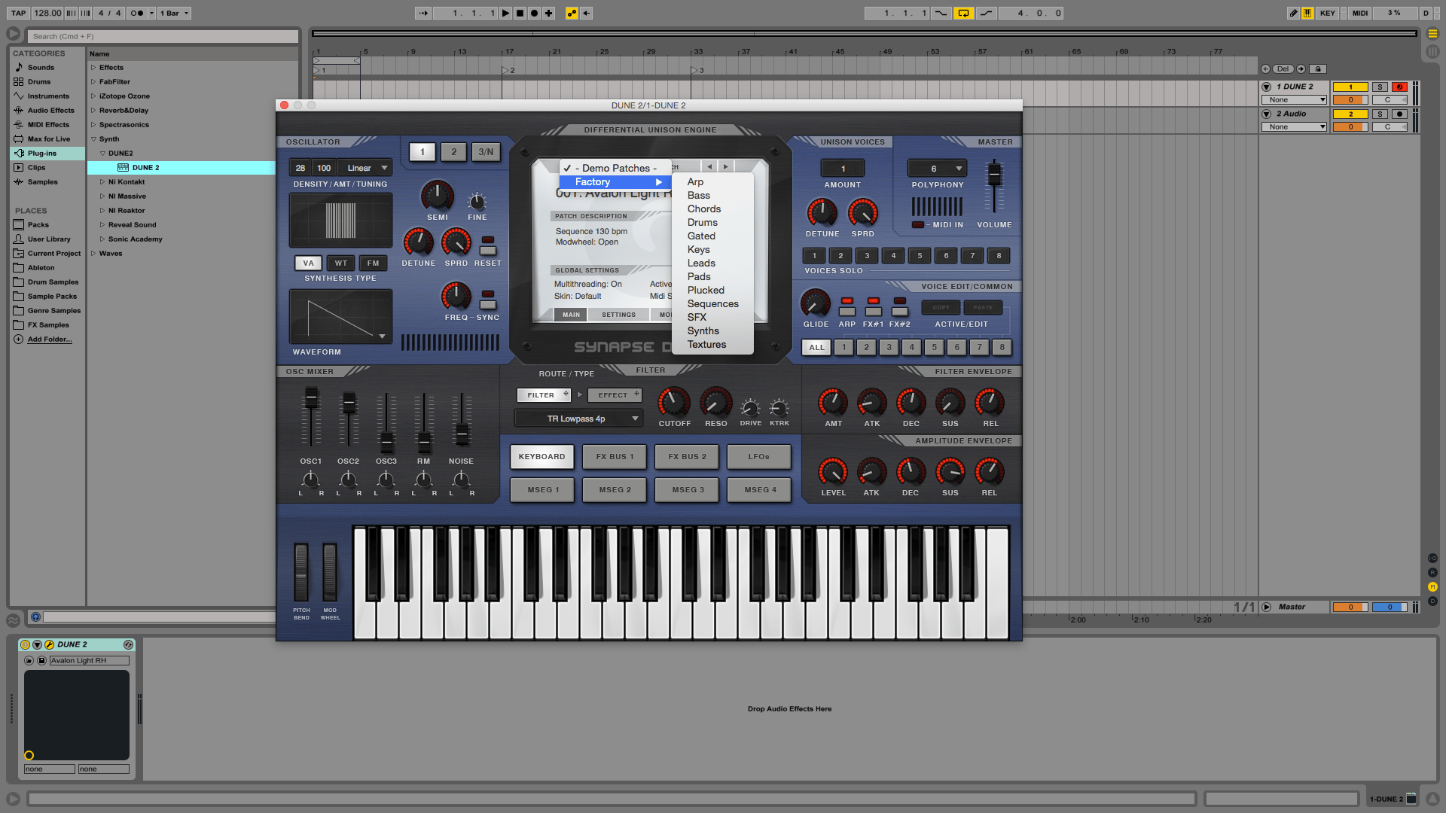Choose Sequences from Factory submenu
This screenshot has height=813, width=1446.
pyautogui.click(x=712, y=304)
